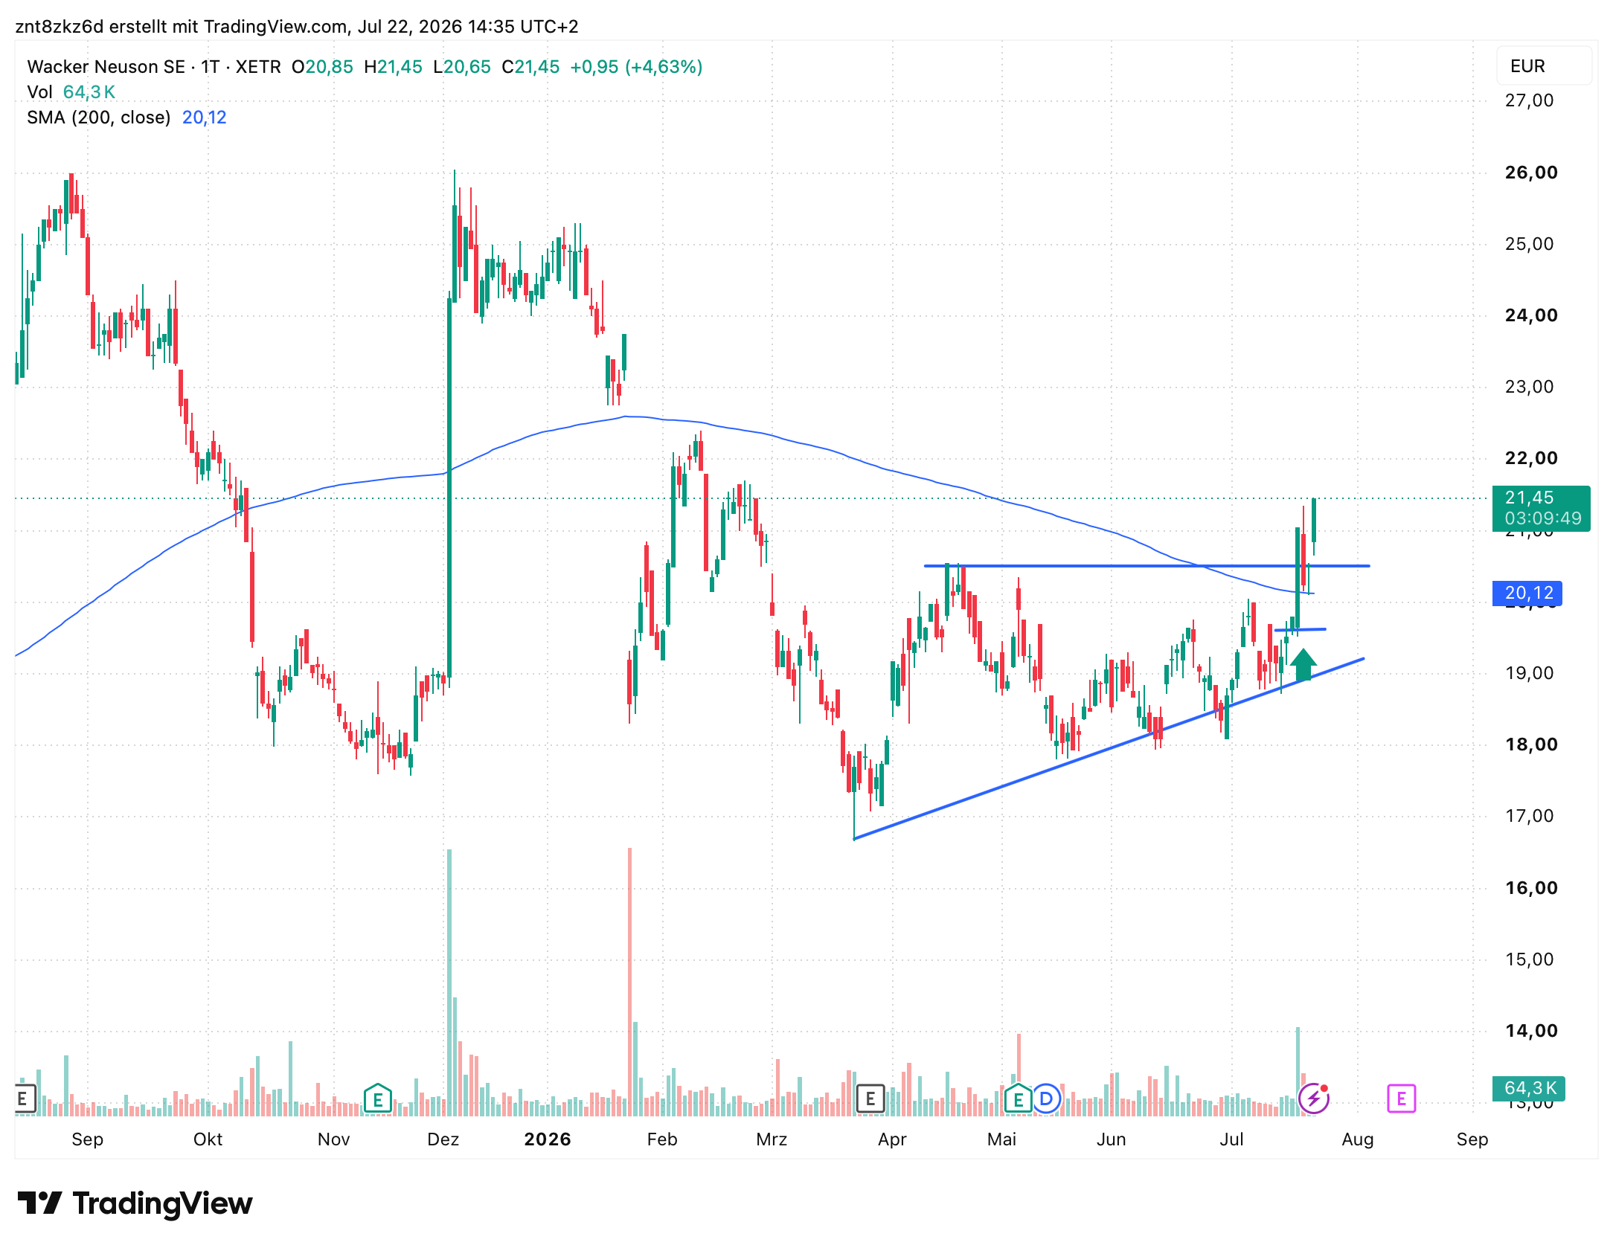Click the high value H21,45
Image resolution: width=1613 pixels, height=1248 pixels.
click(x=393, y=67)
